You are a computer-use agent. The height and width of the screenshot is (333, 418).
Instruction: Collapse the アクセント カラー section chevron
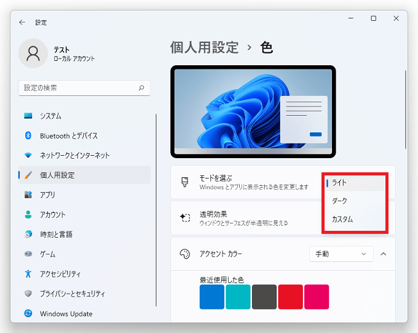point(384,254)
